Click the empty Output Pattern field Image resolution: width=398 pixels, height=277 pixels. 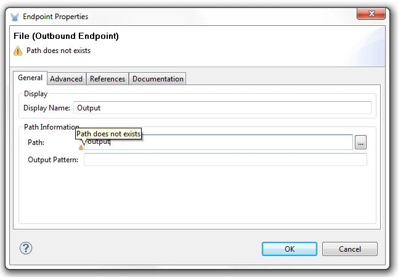tap(225, 160)
